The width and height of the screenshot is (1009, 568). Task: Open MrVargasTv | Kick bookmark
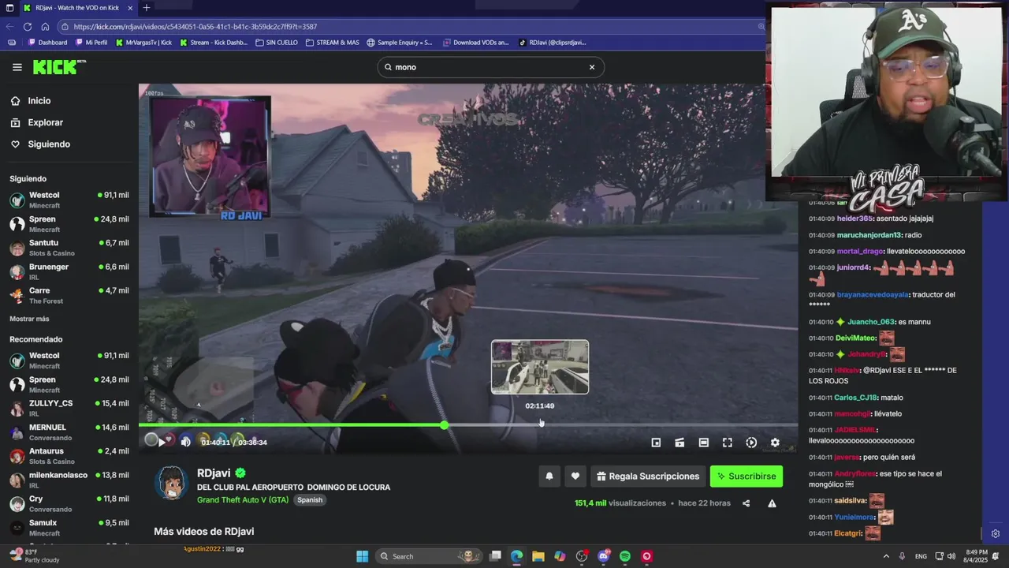click(x=143, y=43)
